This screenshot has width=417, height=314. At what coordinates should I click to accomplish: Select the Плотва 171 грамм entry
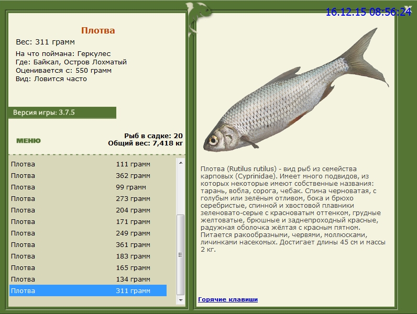[88, 221]
